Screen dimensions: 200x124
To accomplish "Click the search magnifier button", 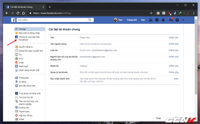I will point(90,20).
